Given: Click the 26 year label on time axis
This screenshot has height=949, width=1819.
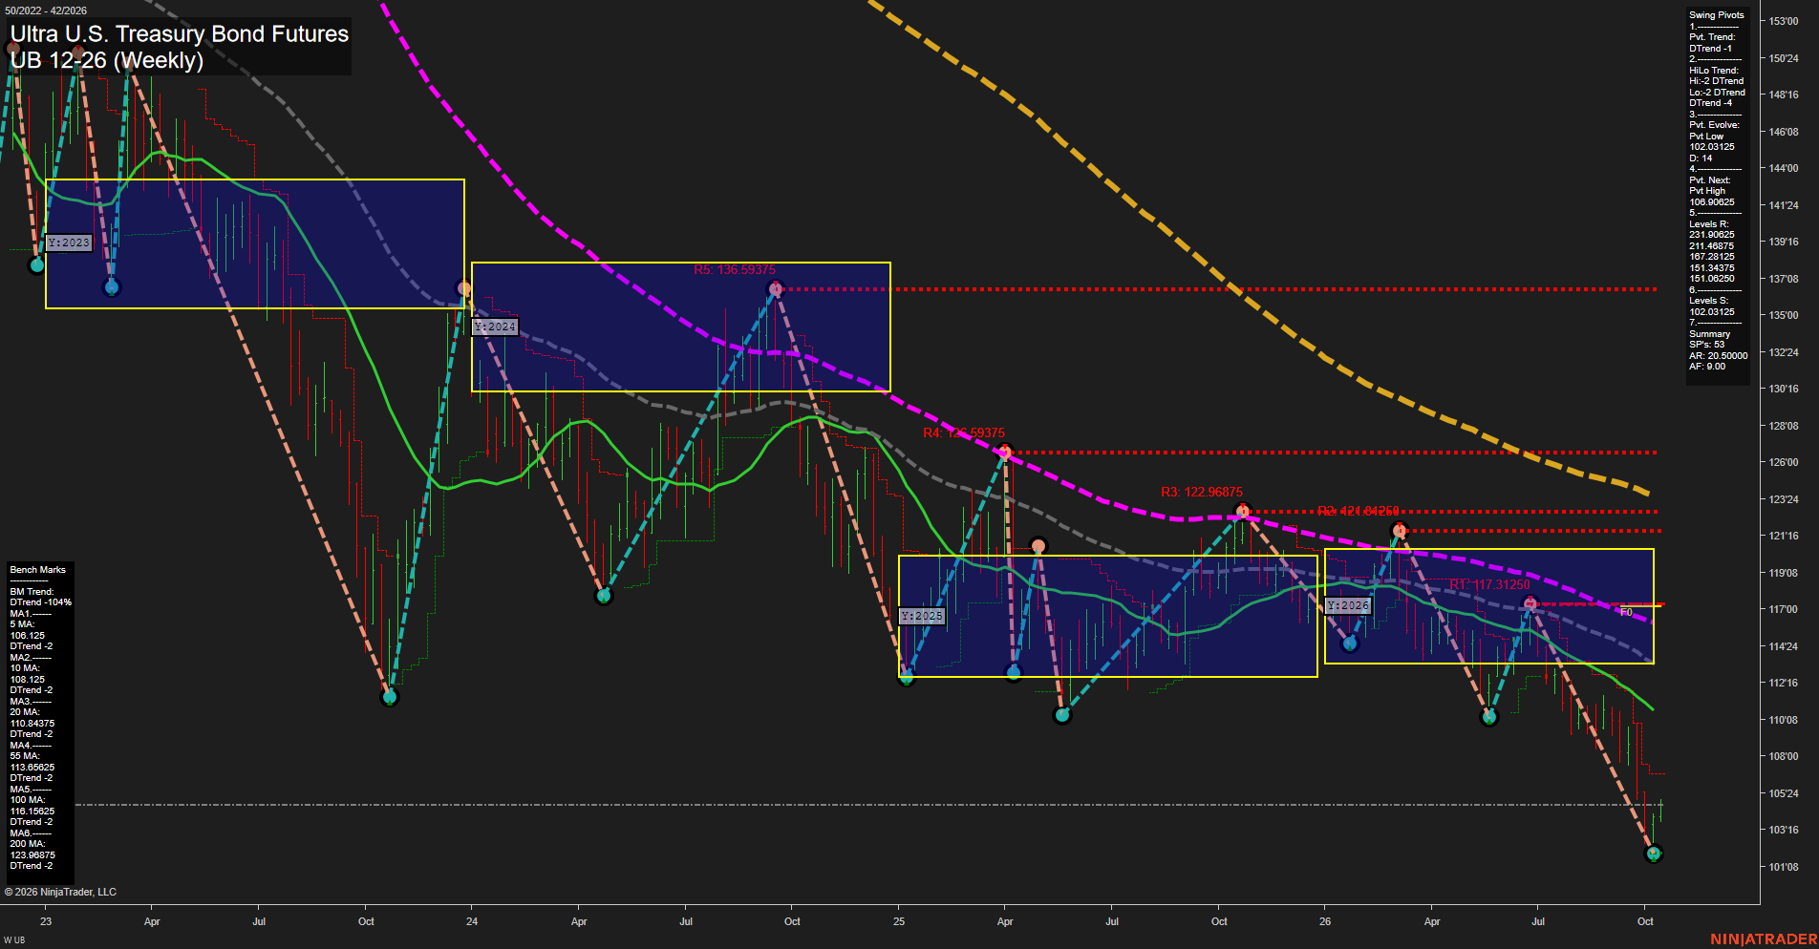Looking at the screenshot, I should coord(1325,921).
